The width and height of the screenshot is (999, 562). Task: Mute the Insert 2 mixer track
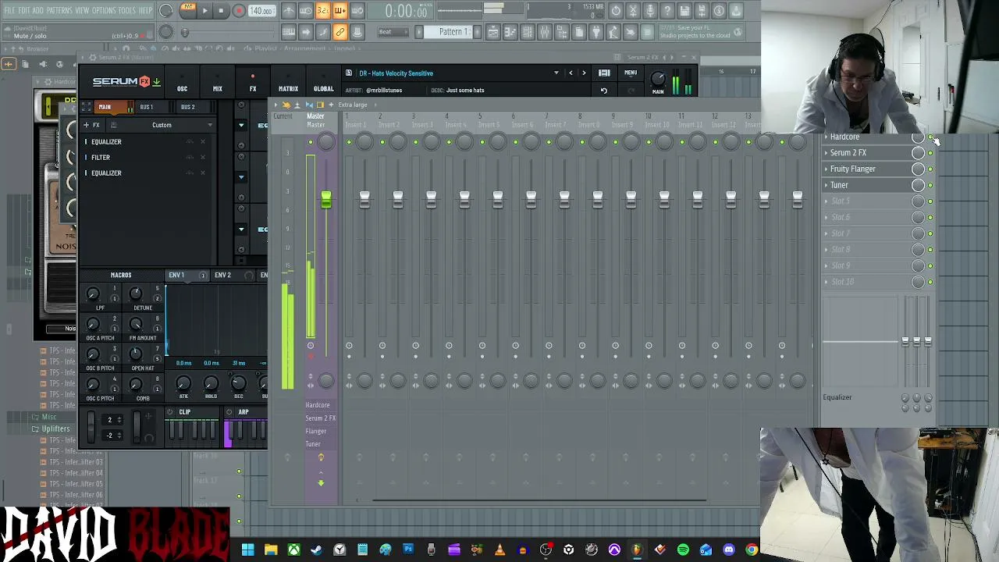(x=382, y=142)
